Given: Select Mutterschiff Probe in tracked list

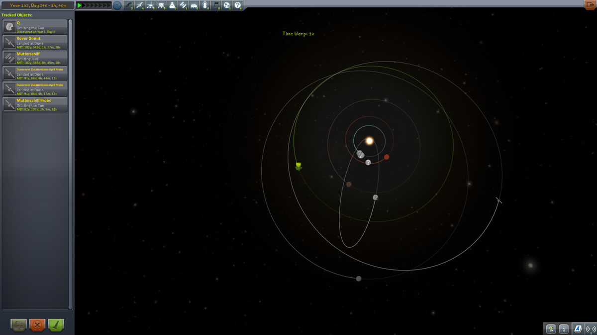Looking at the screenshot, I should tap(35, 104).
